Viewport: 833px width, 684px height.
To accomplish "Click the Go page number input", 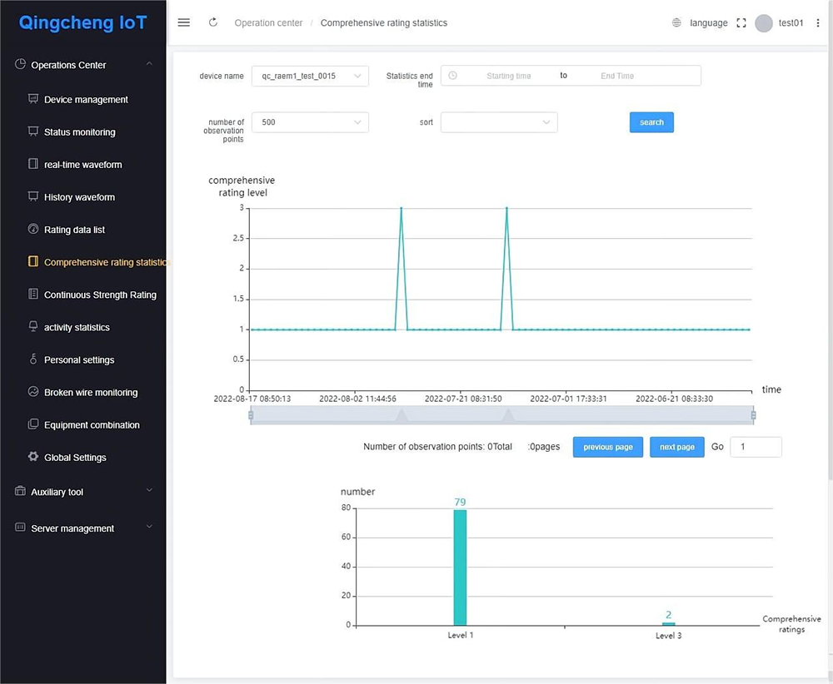I will tap(756, 447).
